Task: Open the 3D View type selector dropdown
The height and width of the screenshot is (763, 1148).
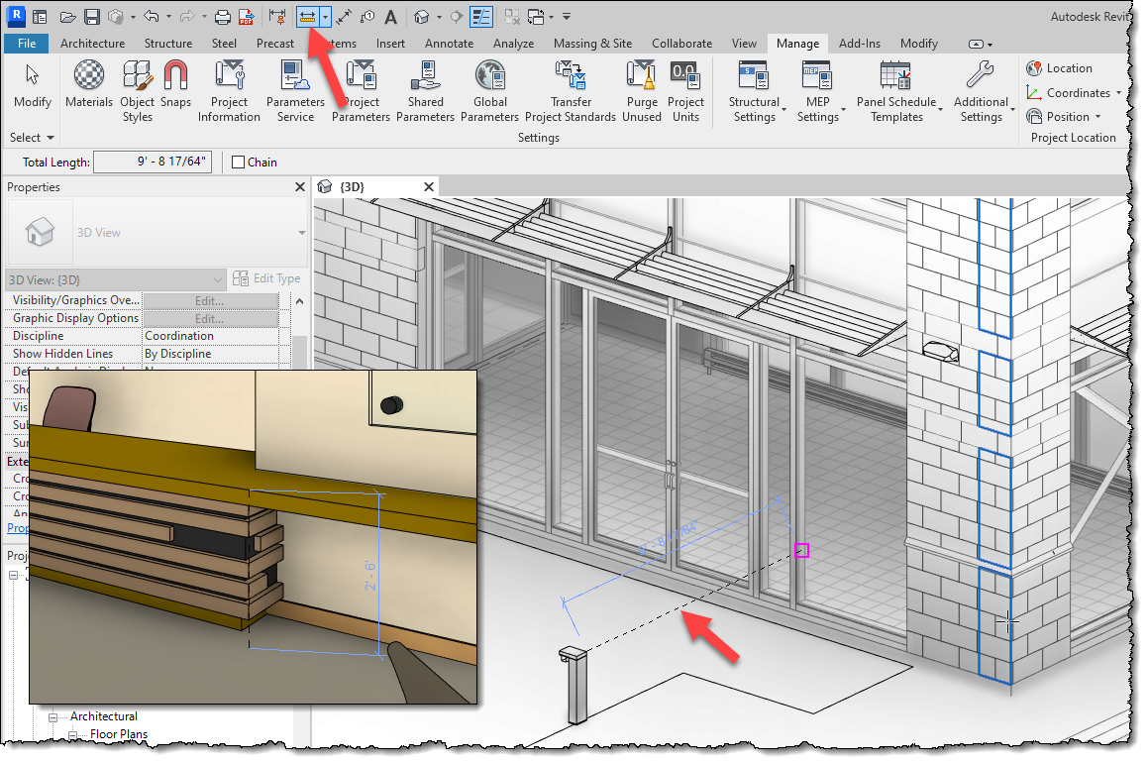Action: [302, 233]
